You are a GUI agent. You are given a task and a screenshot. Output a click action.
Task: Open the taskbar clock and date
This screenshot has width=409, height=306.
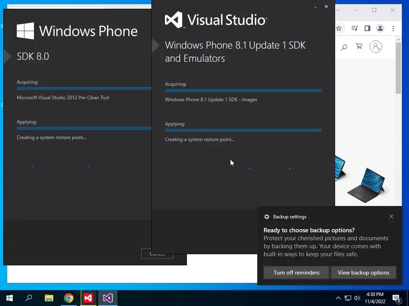pyautogui.click(x=375, y=298)
